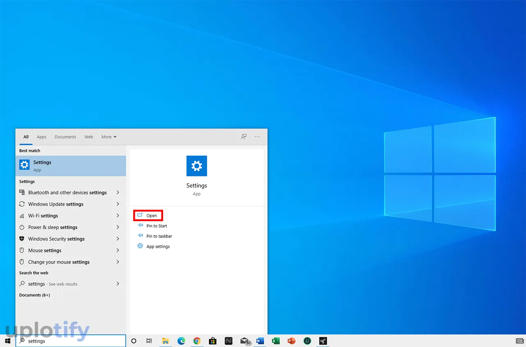
Task: Open the black N app on taskbar
Action: pyautogui.click(x=228, y=341)
